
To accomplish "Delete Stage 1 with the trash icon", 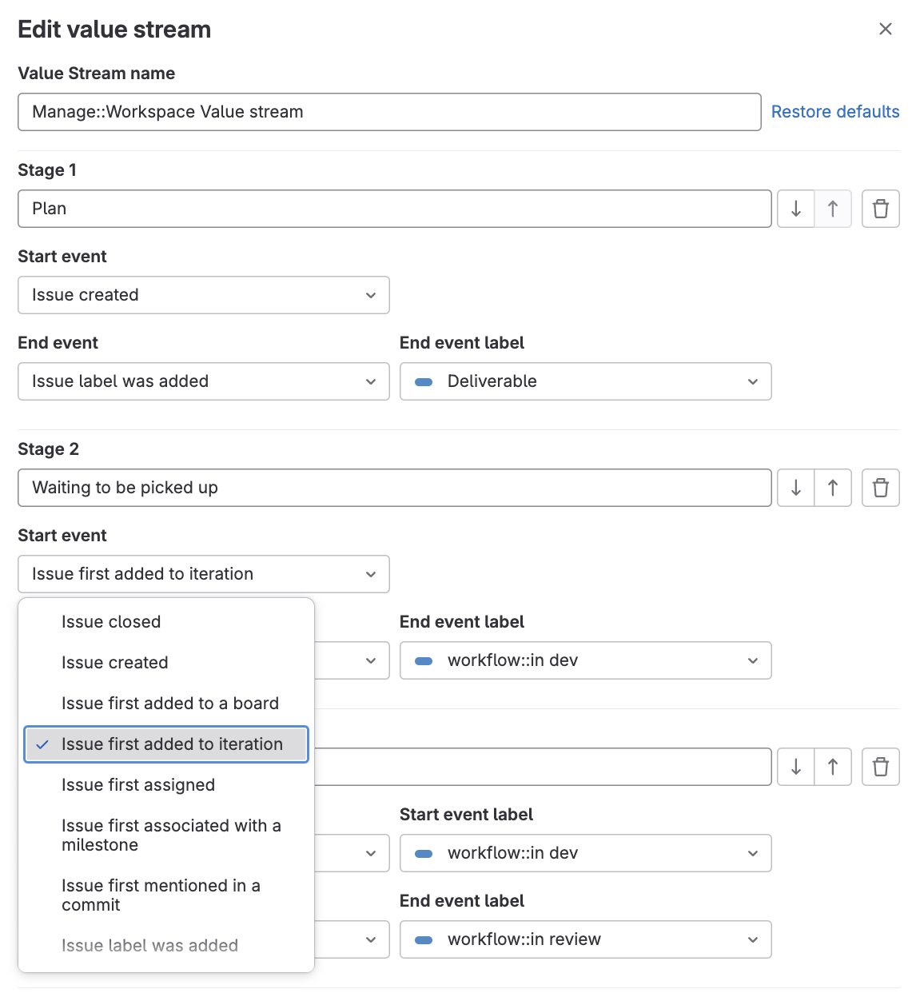I will (880, 209).
